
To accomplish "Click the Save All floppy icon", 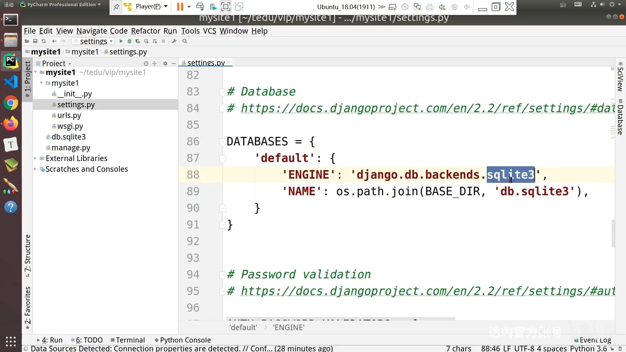I will point(35,41).
